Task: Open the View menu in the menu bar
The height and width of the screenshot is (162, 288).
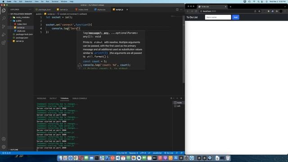Action: (x=36, y=1)
